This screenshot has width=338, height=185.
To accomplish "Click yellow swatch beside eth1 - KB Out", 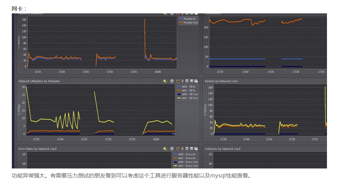I will (x=179, y=98).
